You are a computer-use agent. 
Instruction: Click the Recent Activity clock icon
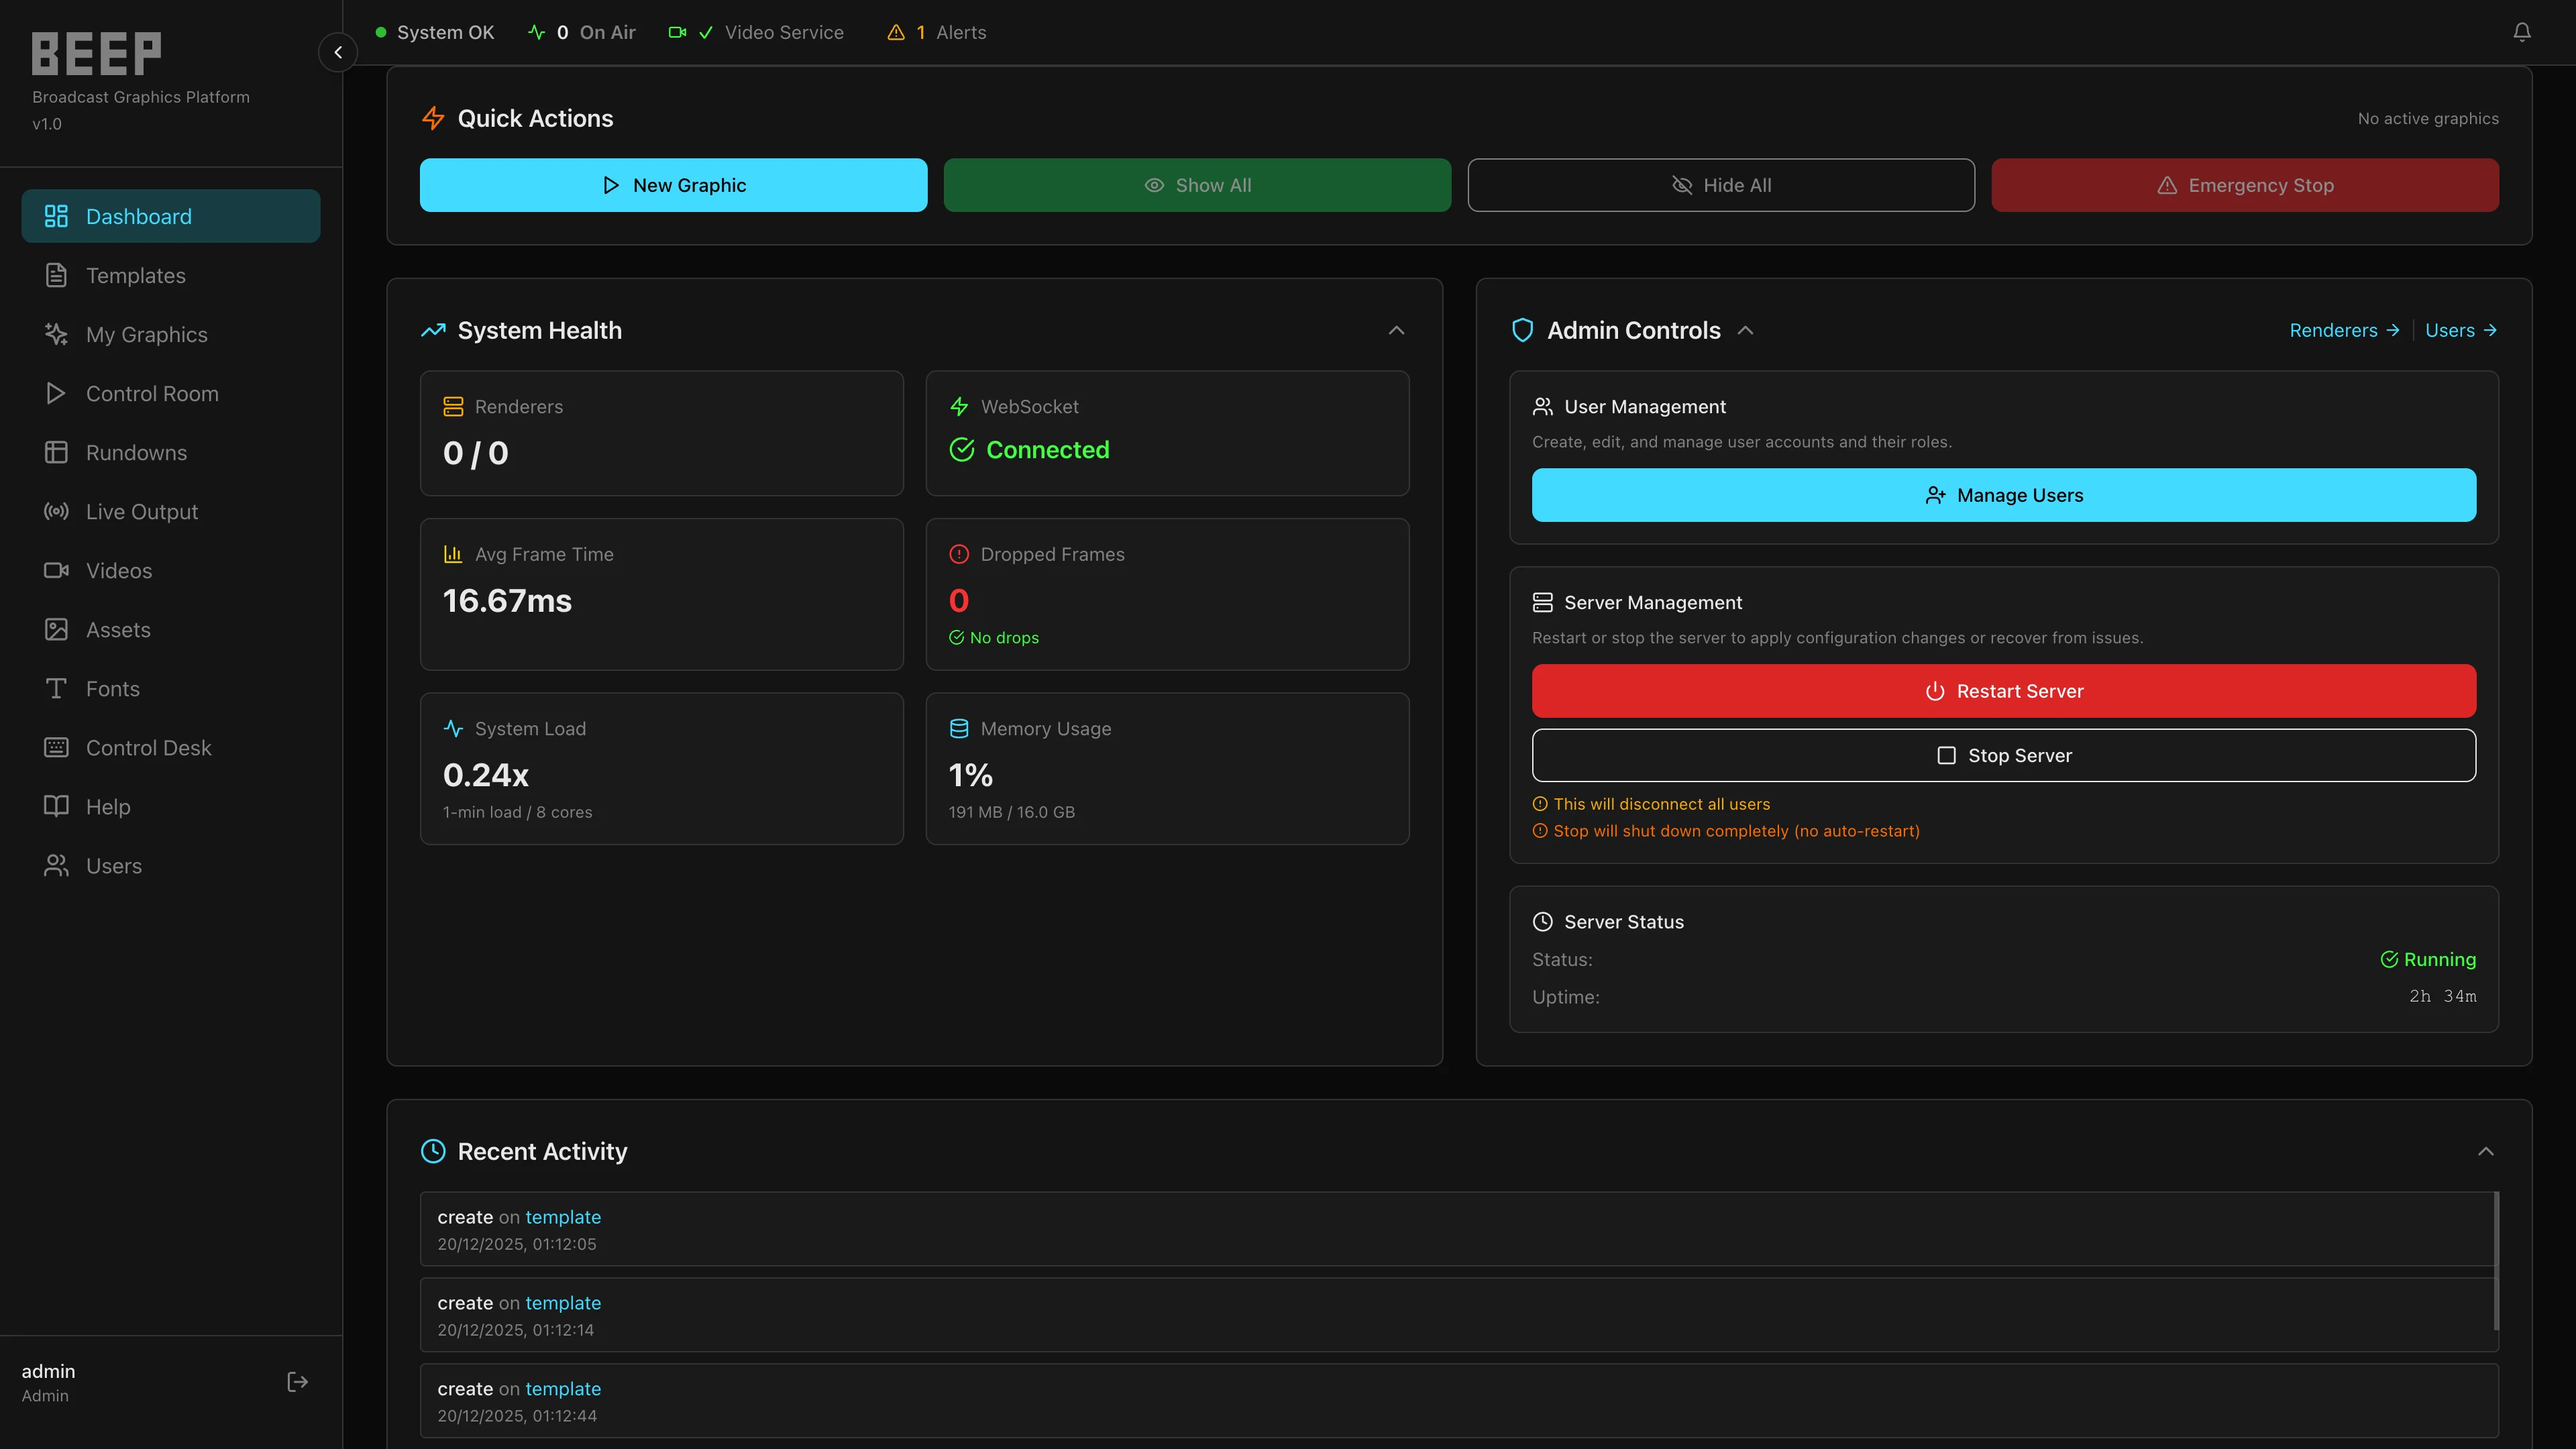[x=433, y=1151]
